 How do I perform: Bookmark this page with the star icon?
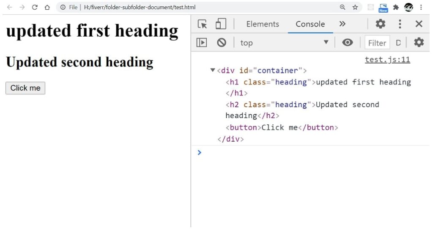(x=355, y=7)
